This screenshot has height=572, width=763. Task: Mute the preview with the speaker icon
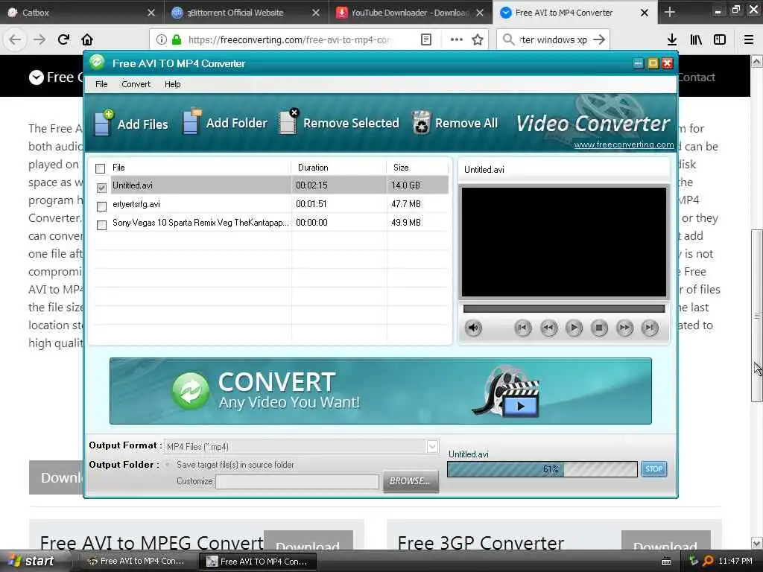tap(473, 328)
